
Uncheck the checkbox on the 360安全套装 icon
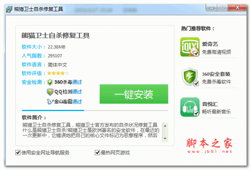click(196, 84)
